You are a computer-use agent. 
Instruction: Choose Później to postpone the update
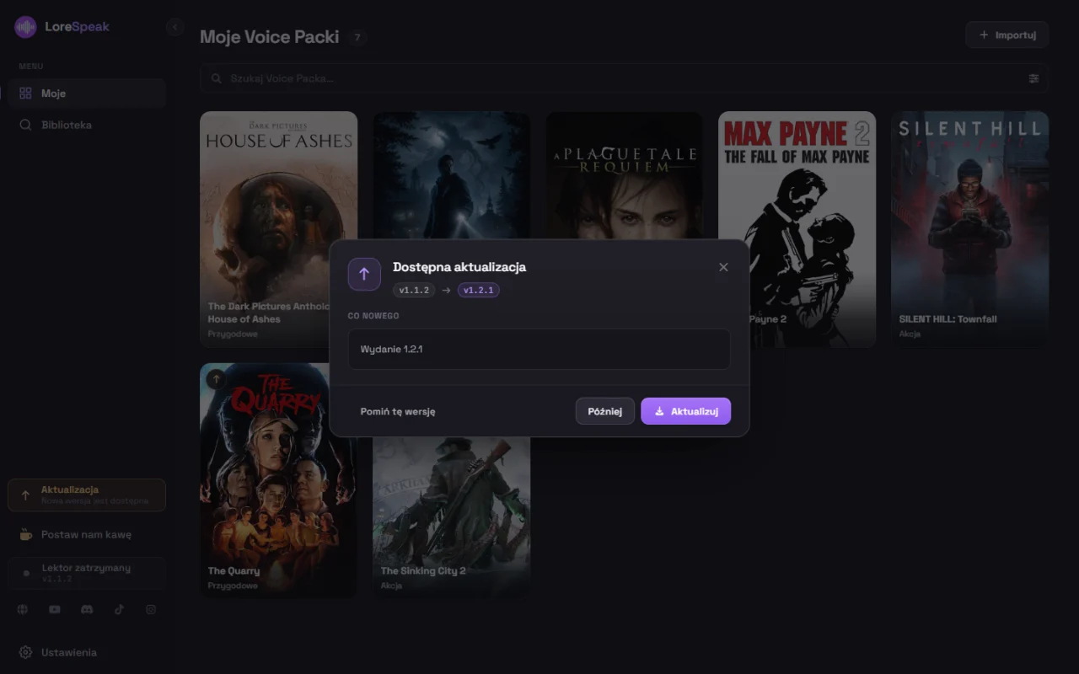coord(604,411)
